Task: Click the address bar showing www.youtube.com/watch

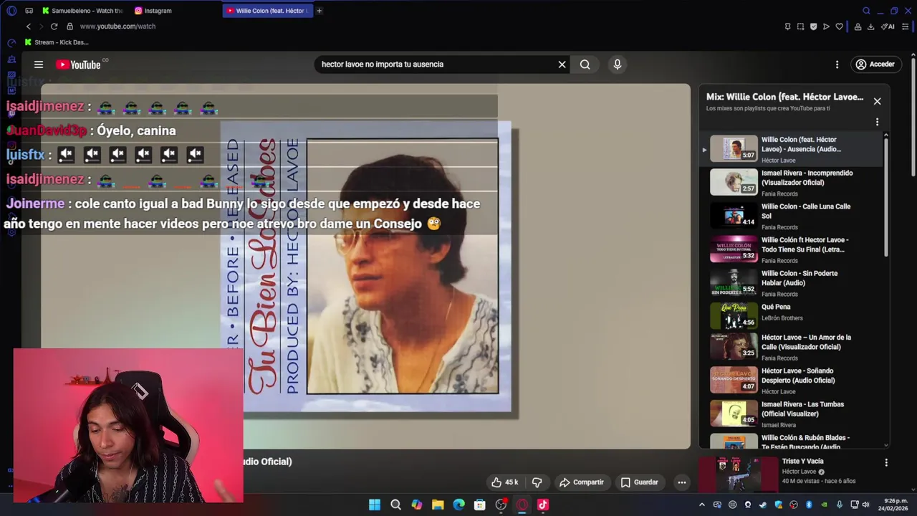Action: tap(117, 27)
